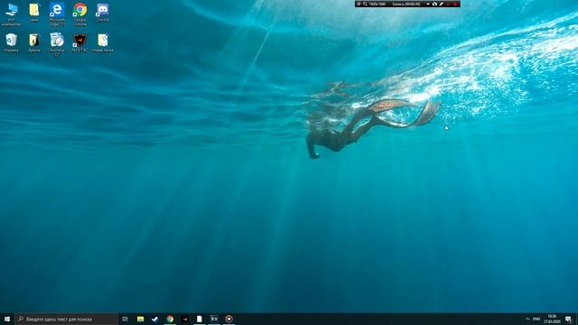The image size is (578, 325).
Task: Click the 1920x1080 resolution text in the recorder bar
Action: [x=378, y=4]
